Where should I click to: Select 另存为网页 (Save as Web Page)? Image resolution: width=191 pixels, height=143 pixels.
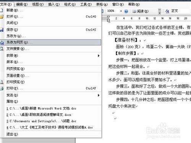pyautogui.click(x=51, y=42)
